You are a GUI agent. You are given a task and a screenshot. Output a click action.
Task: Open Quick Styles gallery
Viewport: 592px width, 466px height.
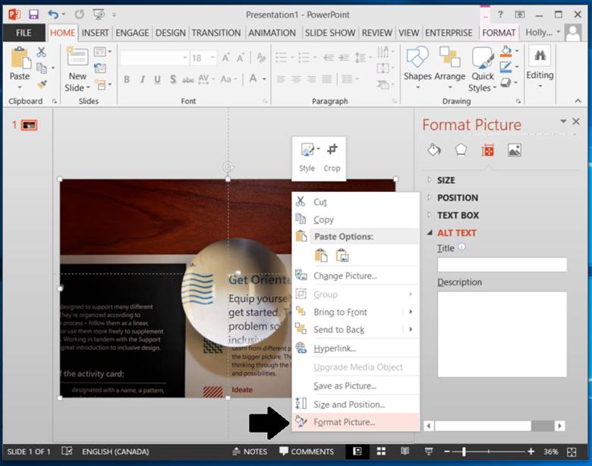tap(483, 70)
